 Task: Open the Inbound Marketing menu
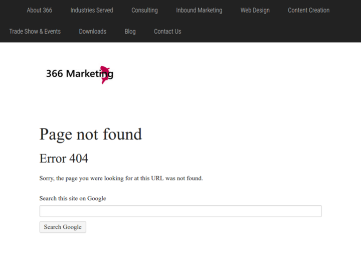pyautogui.click(x=199, y=10)
